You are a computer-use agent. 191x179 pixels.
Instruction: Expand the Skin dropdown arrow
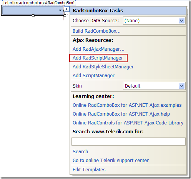click(181, 86)
